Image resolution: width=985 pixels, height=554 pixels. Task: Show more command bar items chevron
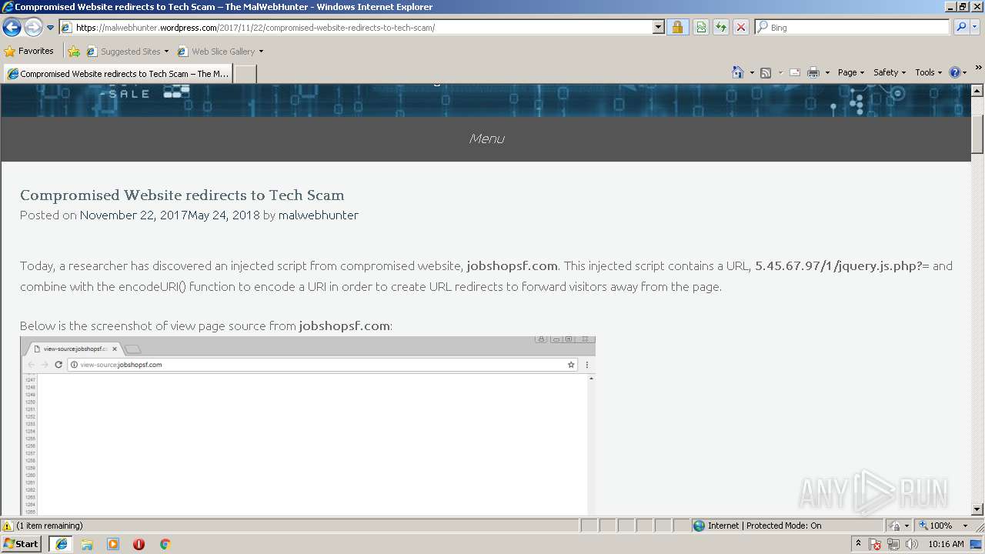pos(979,68)
